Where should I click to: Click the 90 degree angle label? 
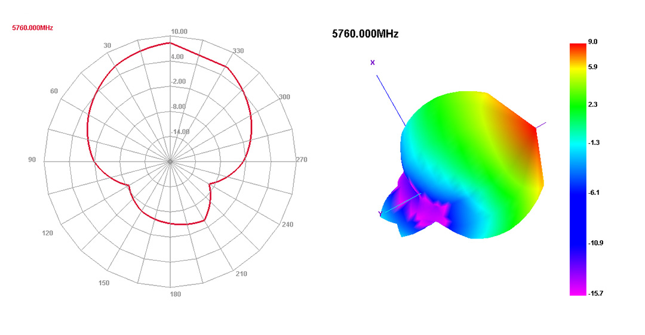[32, 160]
